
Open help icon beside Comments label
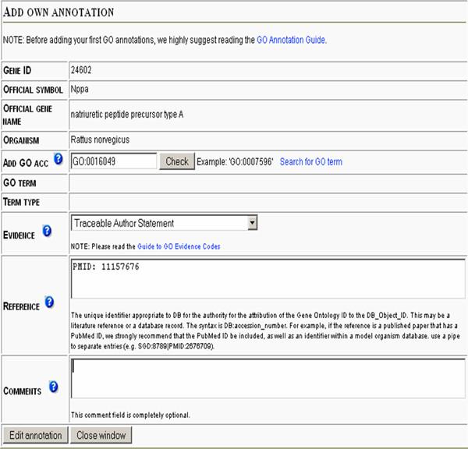tap(53, 387)
